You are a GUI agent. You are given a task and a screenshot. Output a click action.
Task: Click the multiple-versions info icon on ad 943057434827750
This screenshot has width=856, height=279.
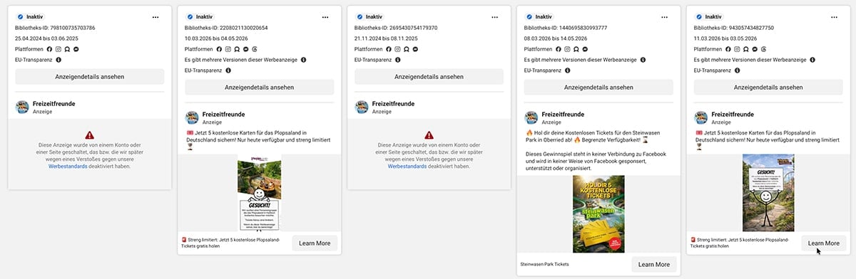tap(812, 60)
